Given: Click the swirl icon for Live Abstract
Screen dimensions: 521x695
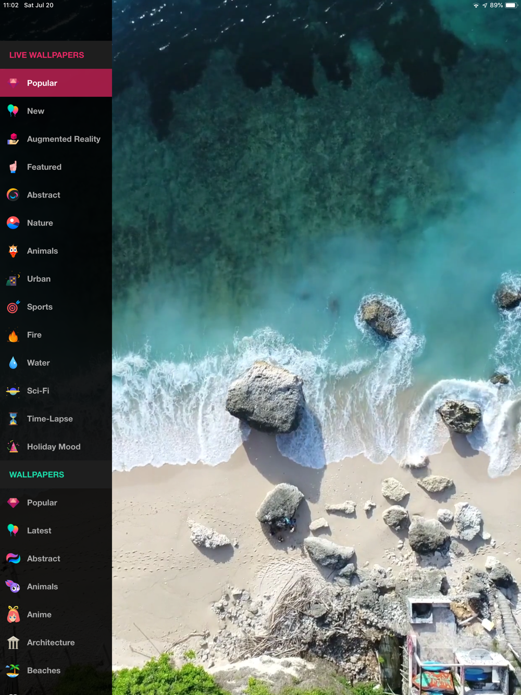Looking at the screenshot, I should pyautogui.click(x=13, y=195).
